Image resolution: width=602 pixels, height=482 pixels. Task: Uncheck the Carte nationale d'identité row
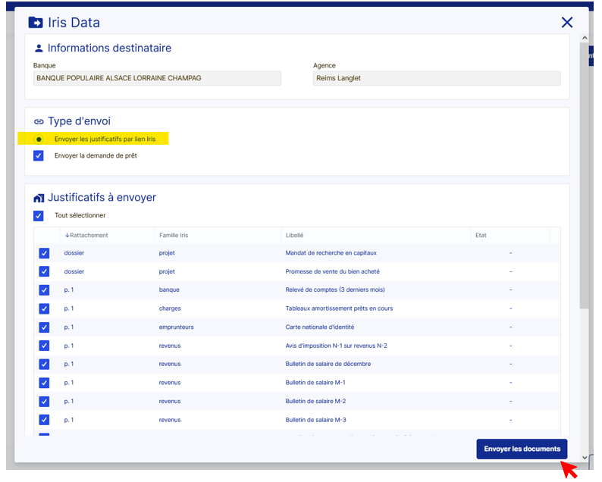pos(44,327)
